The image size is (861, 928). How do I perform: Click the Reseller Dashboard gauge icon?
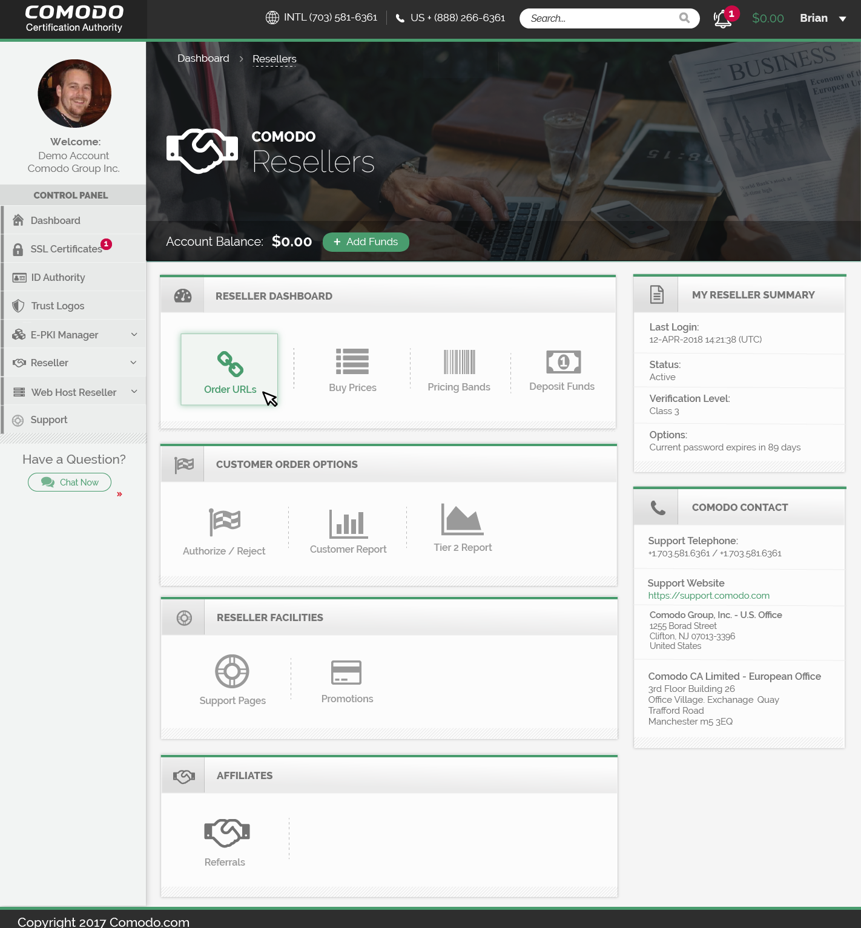(x=183, y=295)
